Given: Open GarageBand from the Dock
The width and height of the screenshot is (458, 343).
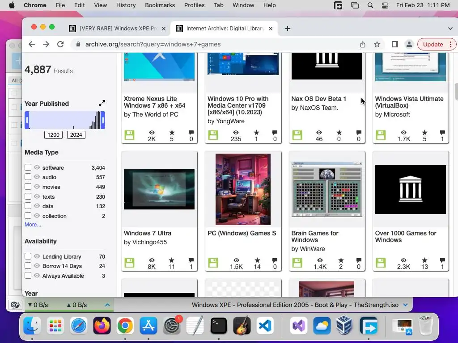Looking at the screenshot, I should (x=242, y=326).
